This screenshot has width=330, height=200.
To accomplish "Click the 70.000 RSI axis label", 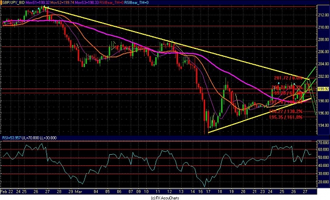I will (324, 143).
